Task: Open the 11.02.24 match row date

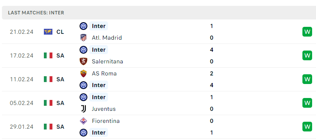Action: 22,79
